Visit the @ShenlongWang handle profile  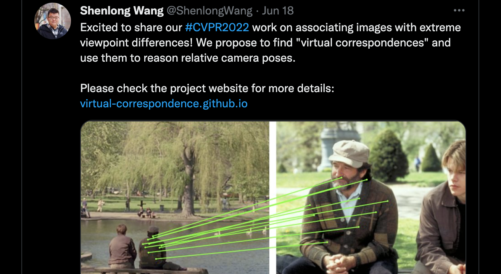[x=209, y=11]
